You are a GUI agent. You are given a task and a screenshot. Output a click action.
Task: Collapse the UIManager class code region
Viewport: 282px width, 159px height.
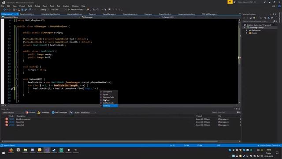pos(16,26)
